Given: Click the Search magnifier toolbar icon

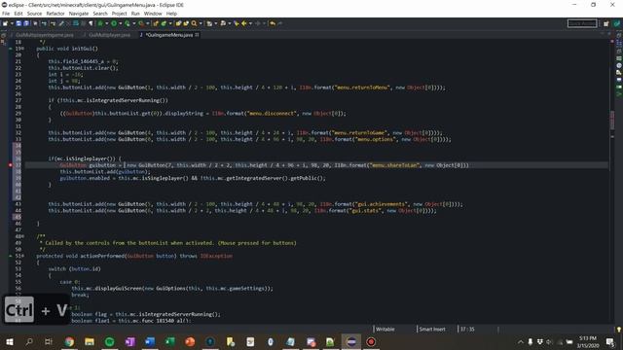Looking at the screenshot, I should pos(194,23).
